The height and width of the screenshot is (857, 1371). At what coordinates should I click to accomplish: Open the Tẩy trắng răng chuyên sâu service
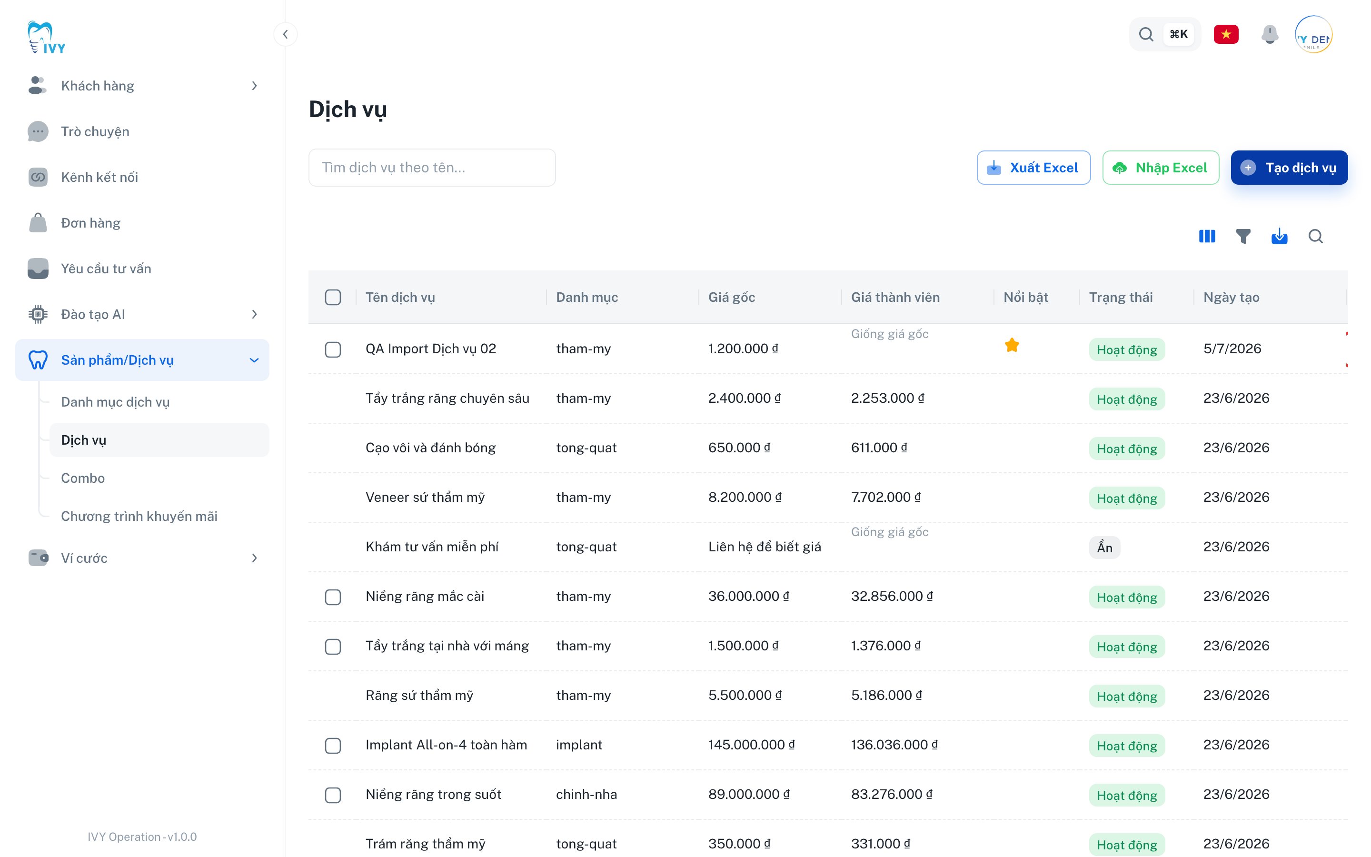click(x=447, y=398)
